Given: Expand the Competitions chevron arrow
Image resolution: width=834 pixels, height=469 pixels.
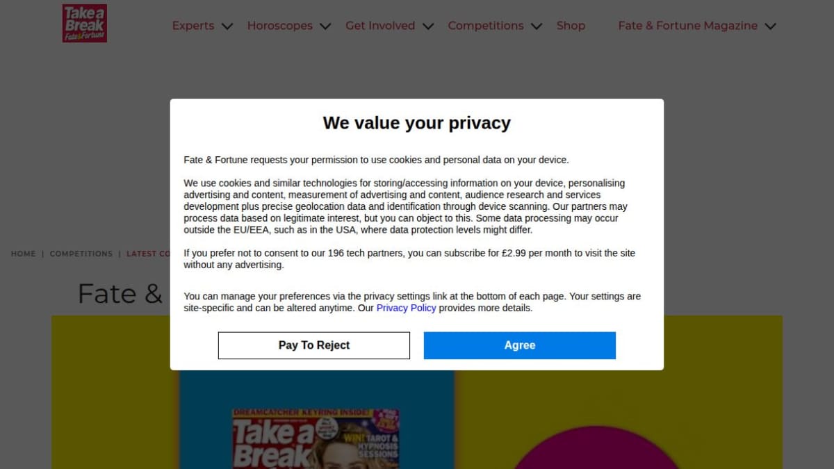Looking at the screenshot, I should point(537,26).
